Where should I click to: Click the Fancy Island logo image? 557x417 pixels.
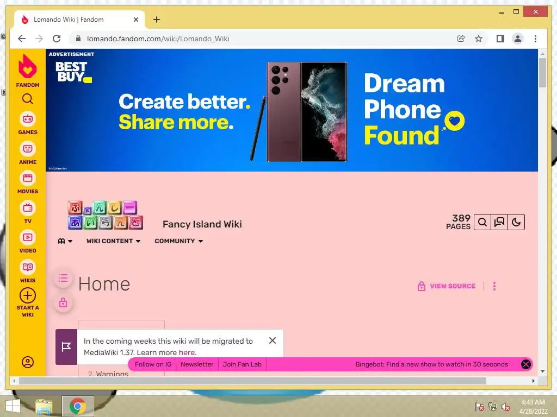[105, 215]
